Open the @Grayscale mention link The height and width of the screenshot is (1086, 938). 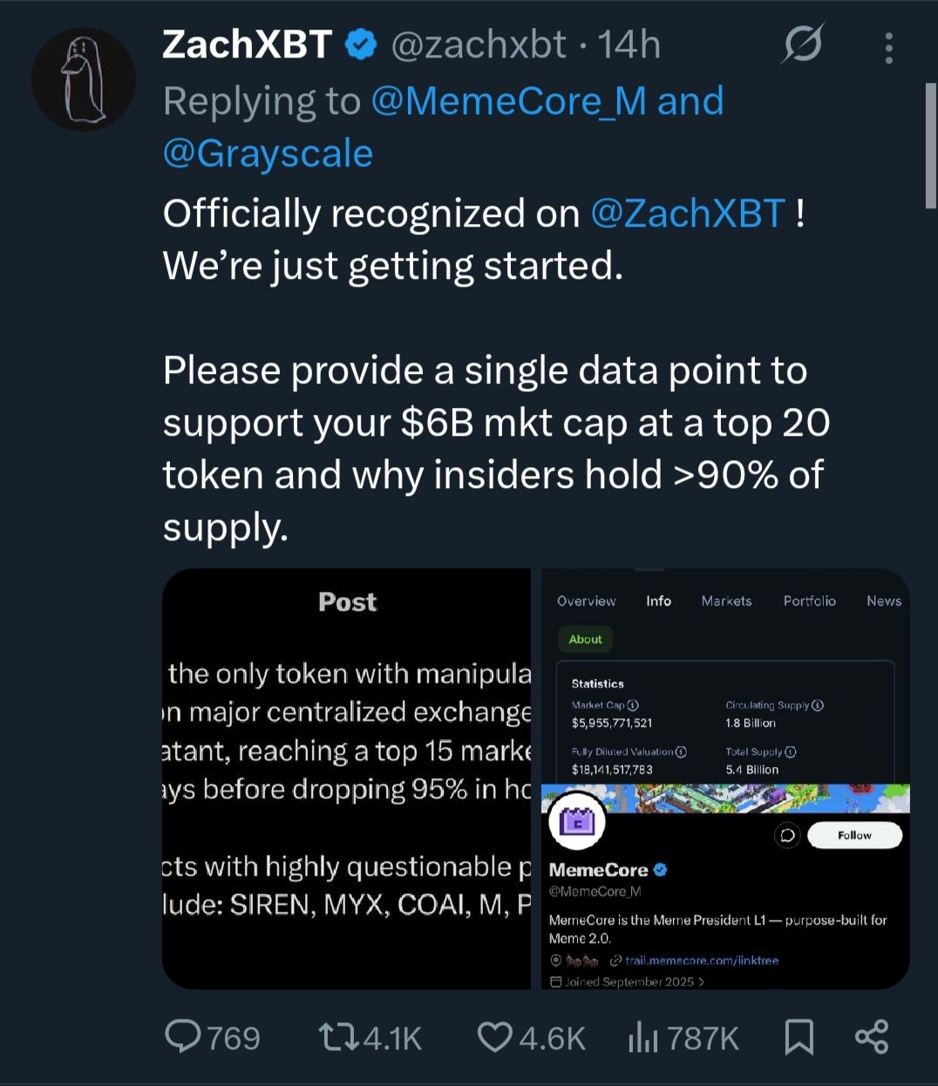tap(268, 153)
